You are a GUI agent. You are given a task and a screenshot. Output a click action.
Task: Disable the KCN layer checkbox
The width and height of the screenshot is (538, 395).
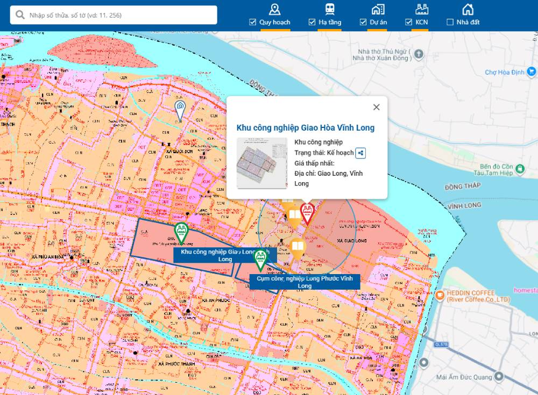click(x=408, y=22)
